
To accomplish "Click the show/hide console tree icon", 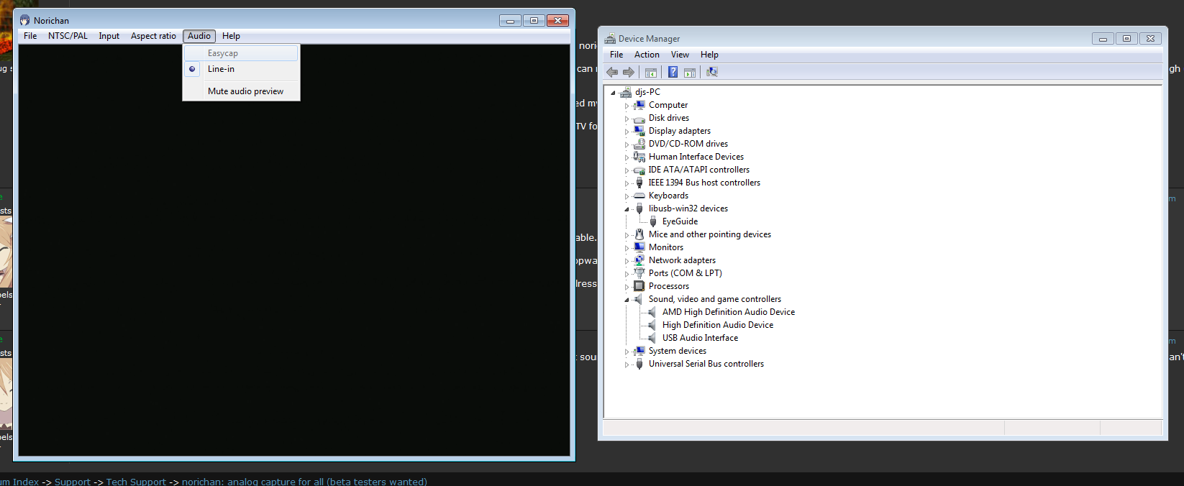I will point(651,72).
